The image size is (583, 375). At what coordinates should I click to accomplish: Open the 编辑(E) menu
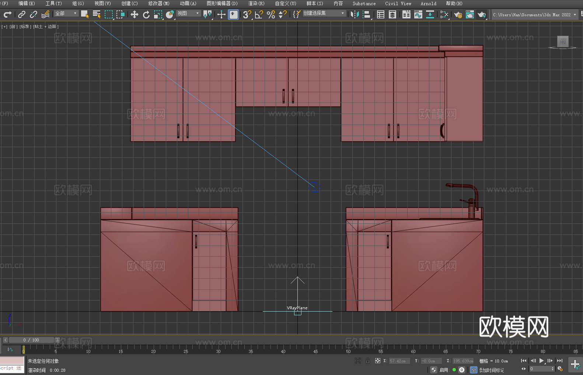(x=27, y=3)
